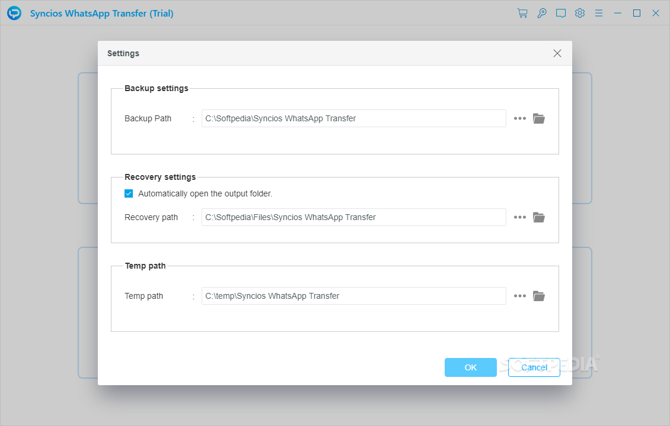670x426 pixels.
Task: Uncheck Automatically open the output folder
Action: pos(129,193)
